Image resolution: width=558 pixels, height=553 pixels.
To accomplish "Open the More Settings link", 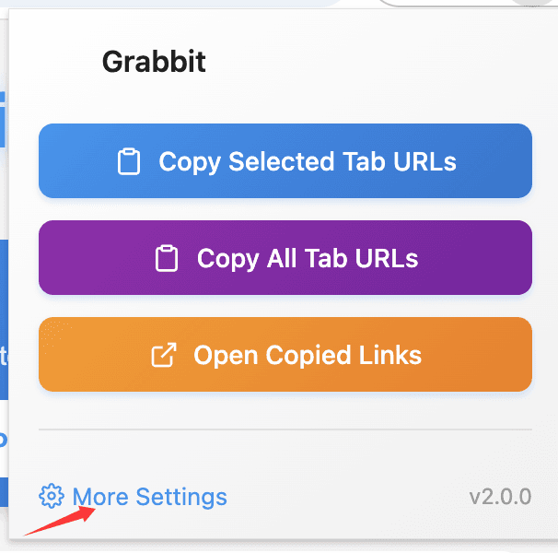I will coord(149,498).
